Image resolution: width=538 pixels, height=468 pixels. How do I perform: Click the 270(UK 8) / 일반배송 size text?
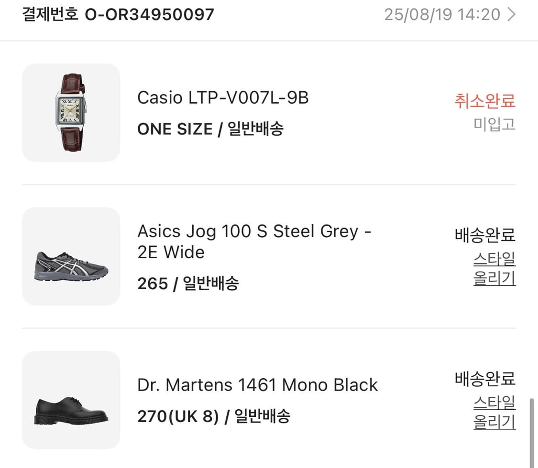click(213, 416)
